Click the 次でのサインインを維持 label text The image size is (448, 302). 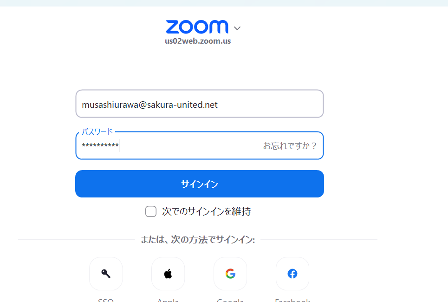(206, 211)
